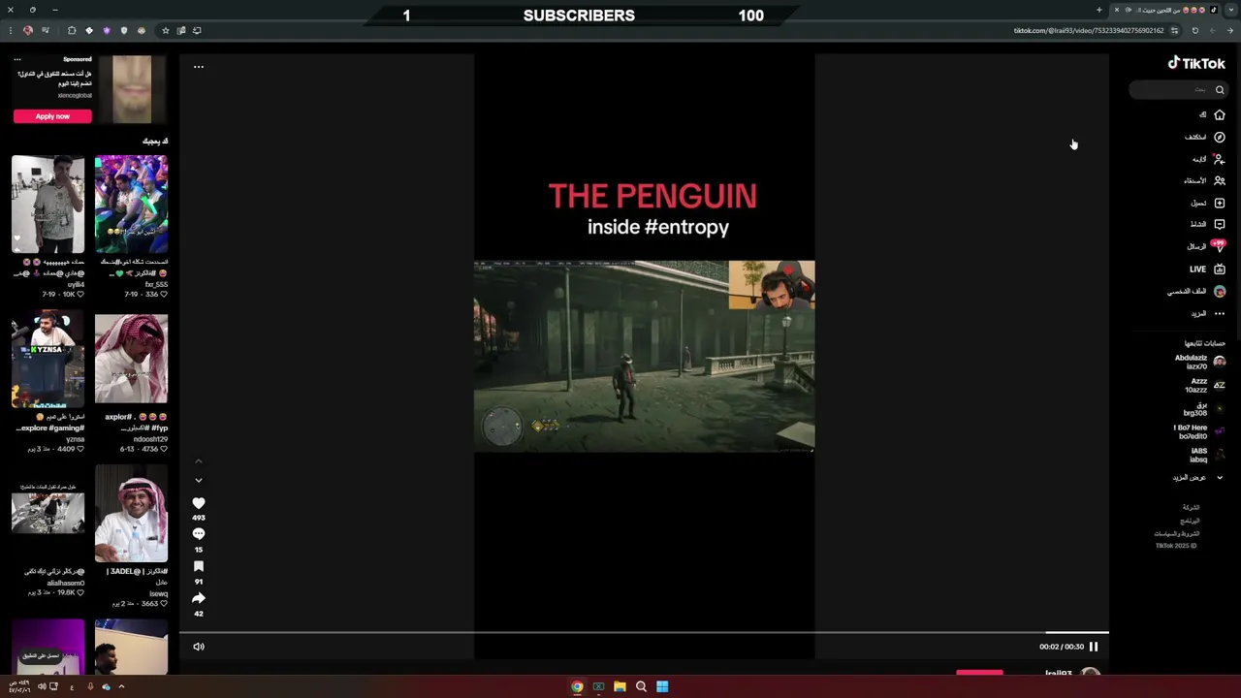Screen dimensions: 1241x698
Task: Open Messages with 99+ badge
Action: point(1207,246)
